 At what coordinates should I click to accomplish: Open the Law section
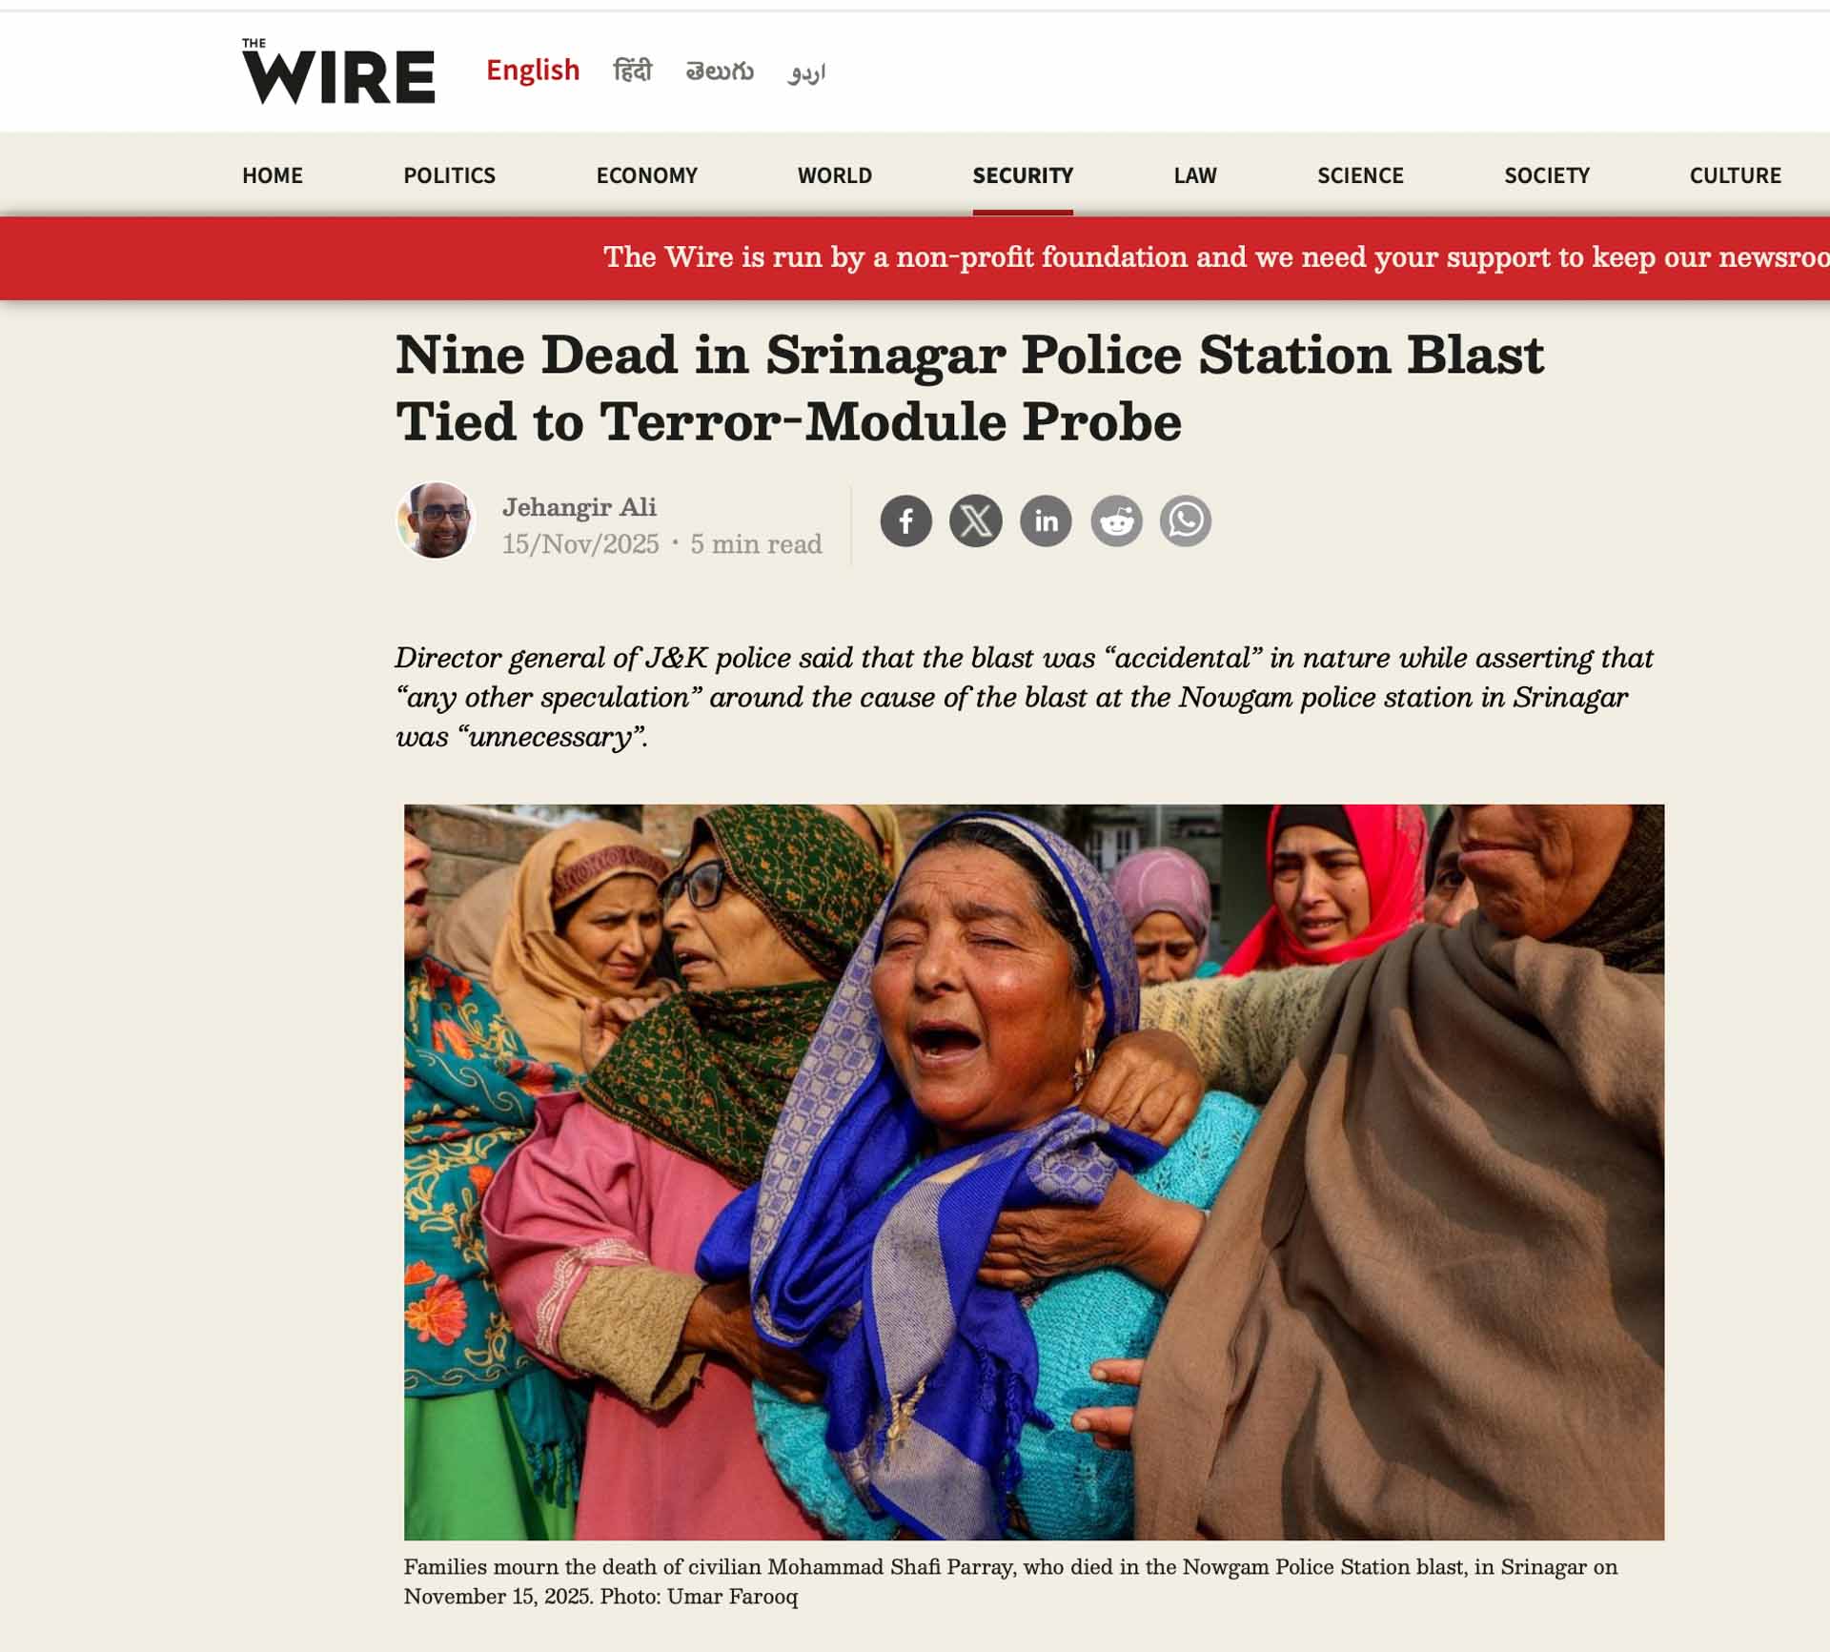point(1195,175)
